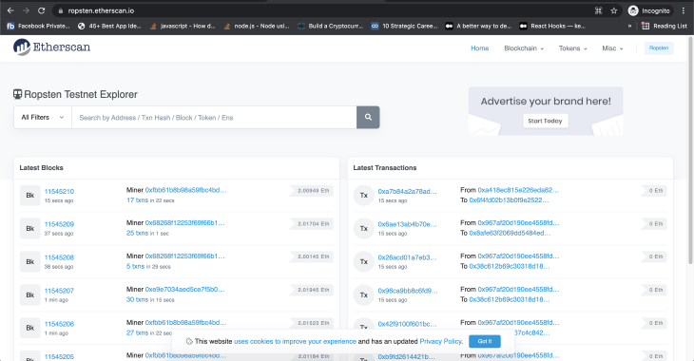
Task: Click Start Today in the ad banner
Action: tap(545, 121)
